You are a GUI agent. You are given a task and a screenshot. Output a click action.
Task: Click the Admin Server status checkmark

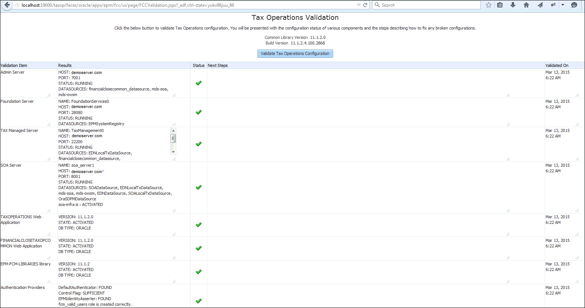click(x=199, y=83)
